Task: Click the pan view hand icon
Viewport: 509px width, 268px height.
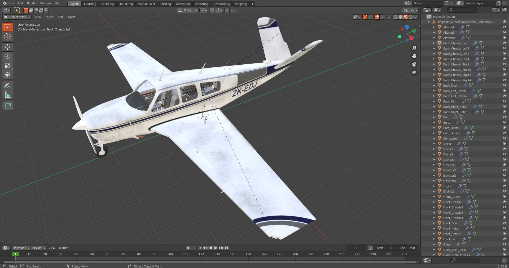Action: (x=414, y=56)
